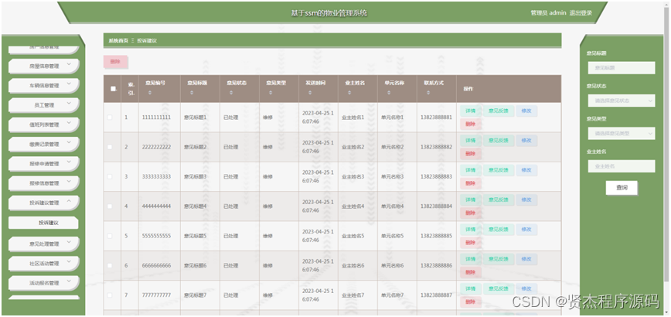Image resolution: width=671 pixels, height=317 pixels.
Task: Open the 请选择意见类型 dropdown
Action: (622, 133)
